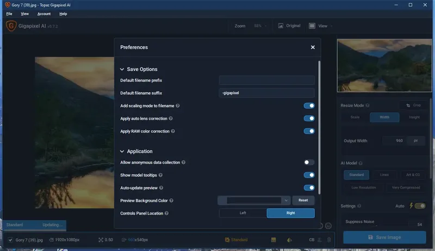Edit the Output Width value
This screenshot has width=435, height=251.
(394, 141)
